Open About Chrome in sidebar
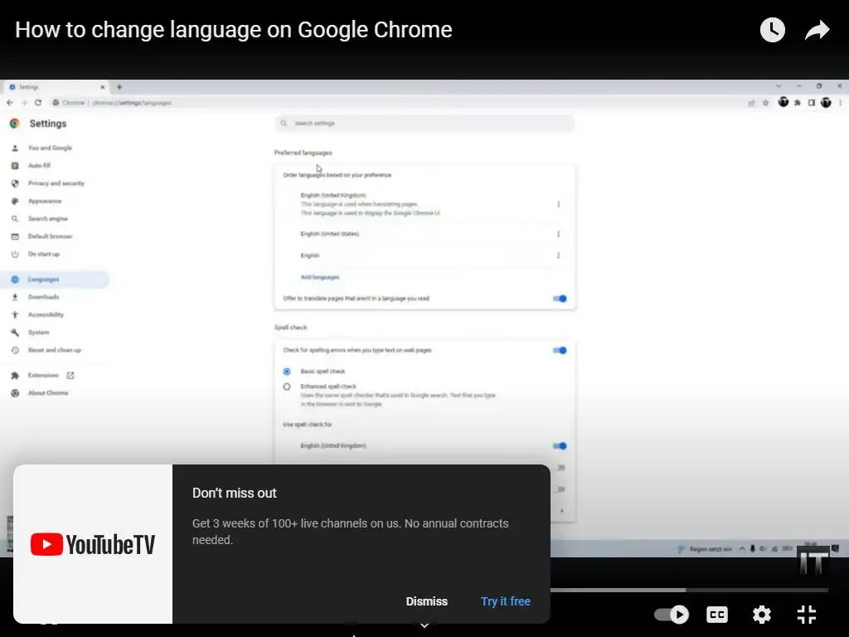This screenshot has height=637, width=849. pos(48,393)
